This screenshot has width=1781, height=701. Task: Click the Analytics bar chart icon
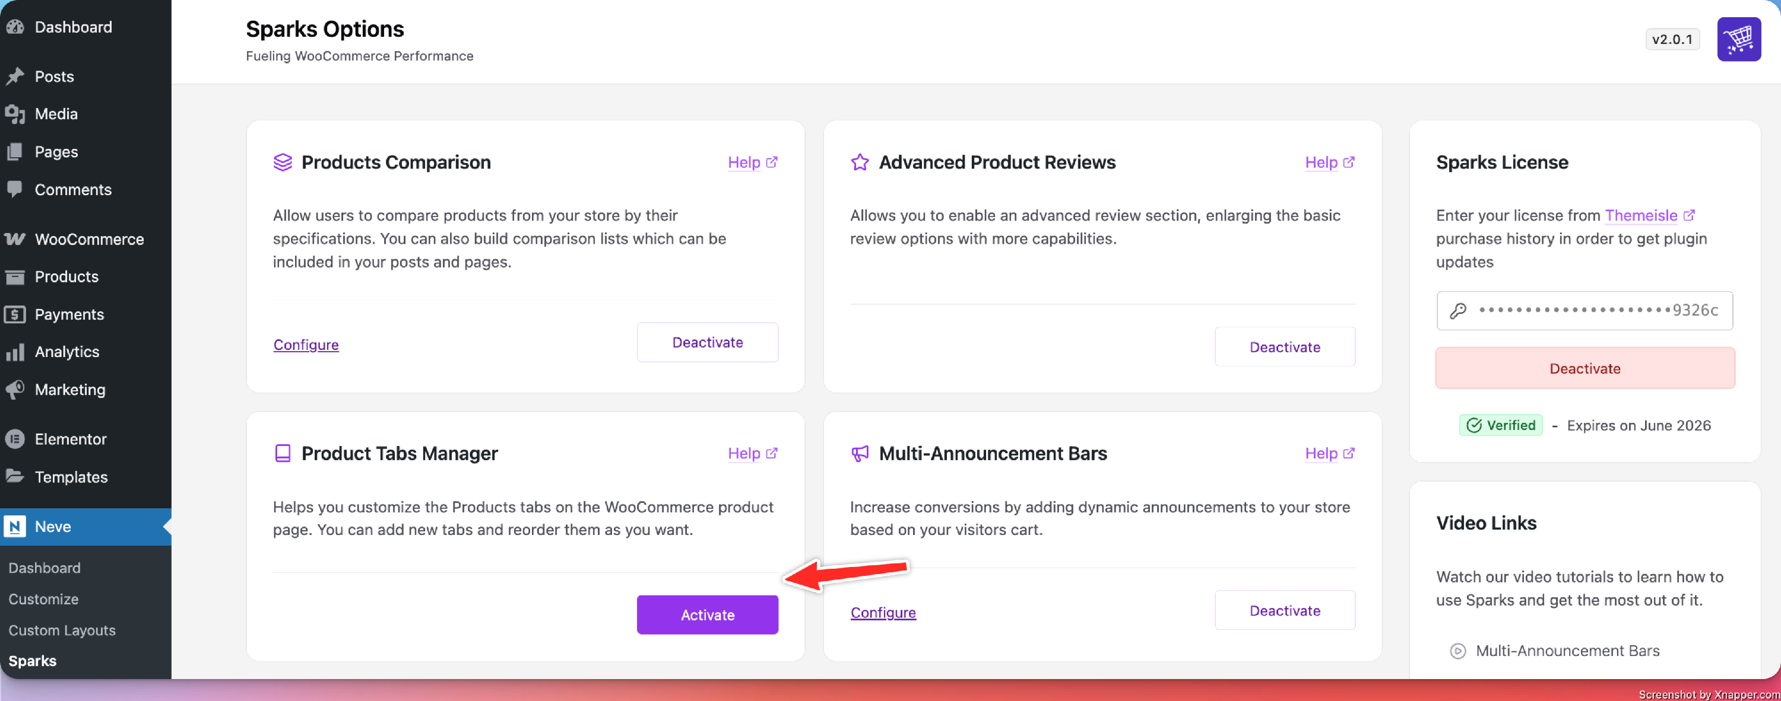pyautogui.click(x=14, y=352)
